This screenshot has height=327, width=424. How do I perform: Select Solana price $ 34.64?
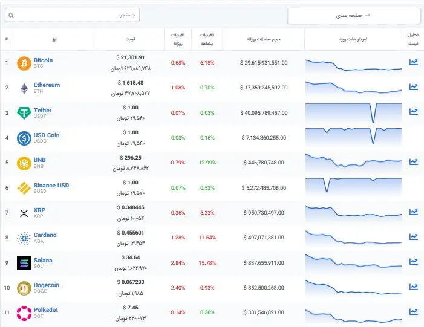coord(130,257)
